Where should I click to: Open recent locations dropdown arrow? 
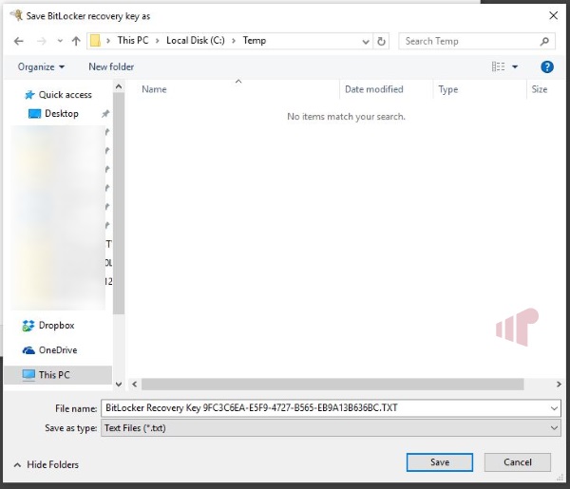pyautogui.click(x=60, y=41)
